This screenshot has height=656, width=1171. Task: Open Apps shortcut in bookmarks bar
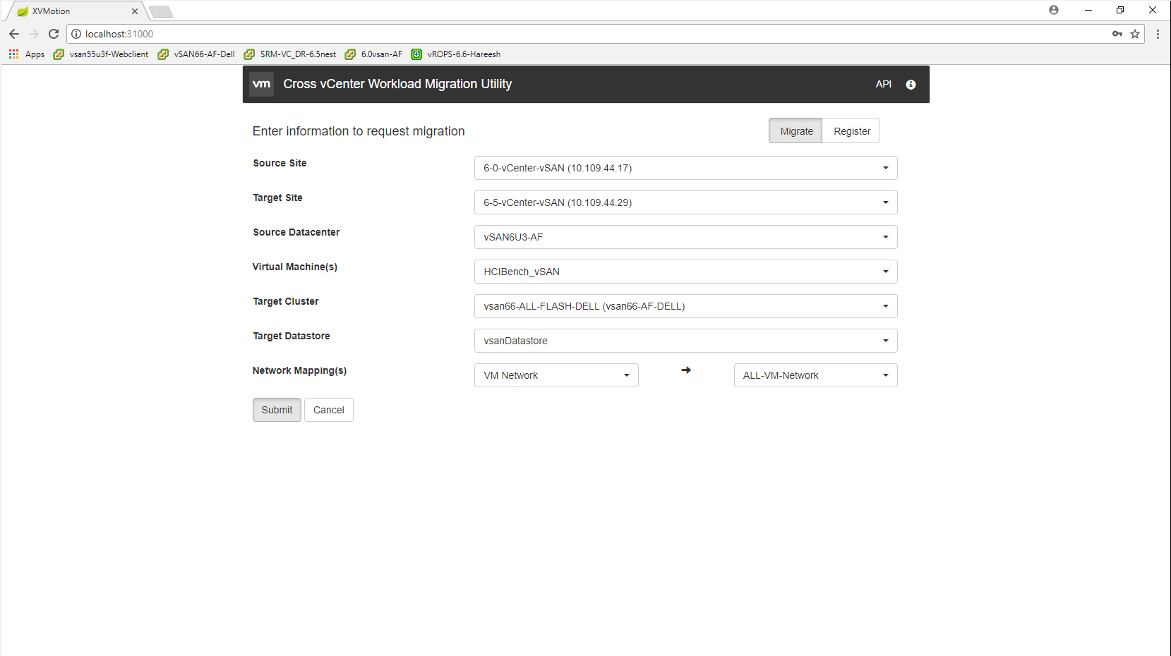[27, 54]
